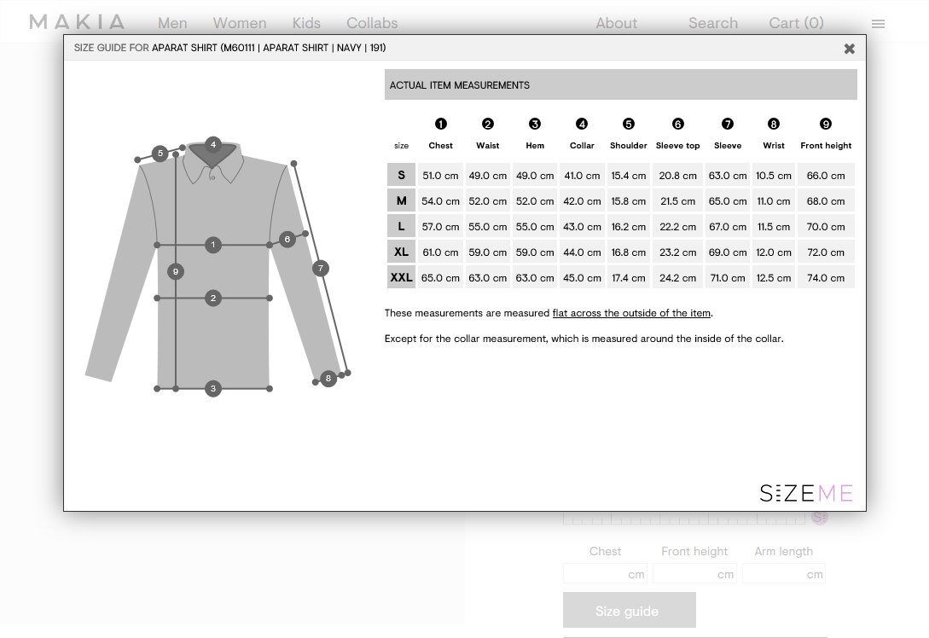Viewport: 929px width, 638px height.
Task: Click the Front height cm input field
Action: [x=694, y=573]
